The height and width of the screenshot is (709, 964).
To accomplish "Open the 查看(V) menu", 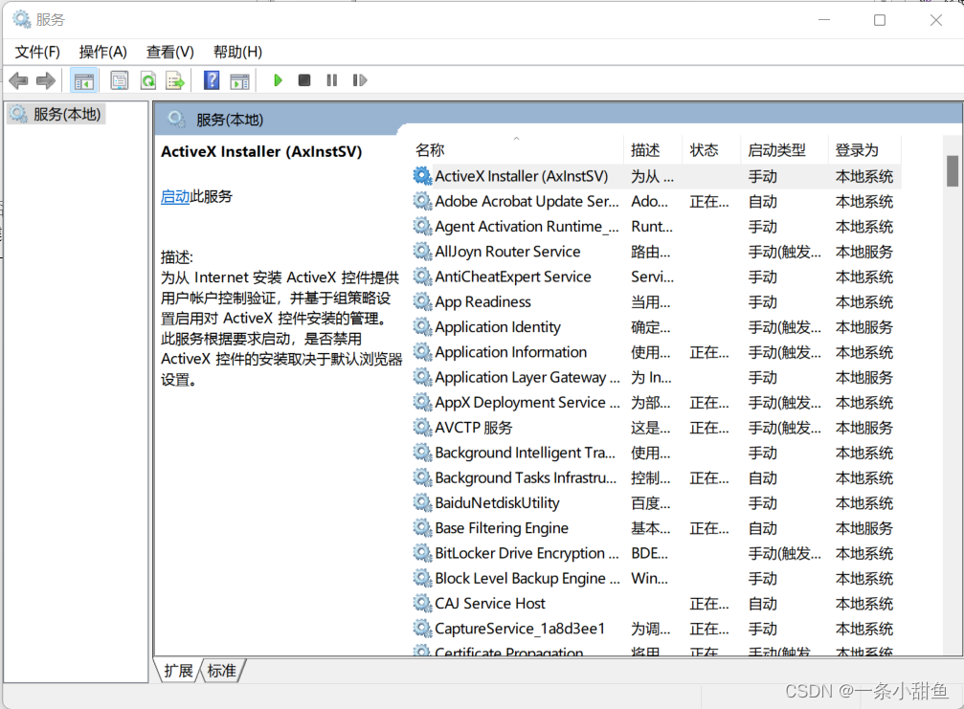I will 168,52.
